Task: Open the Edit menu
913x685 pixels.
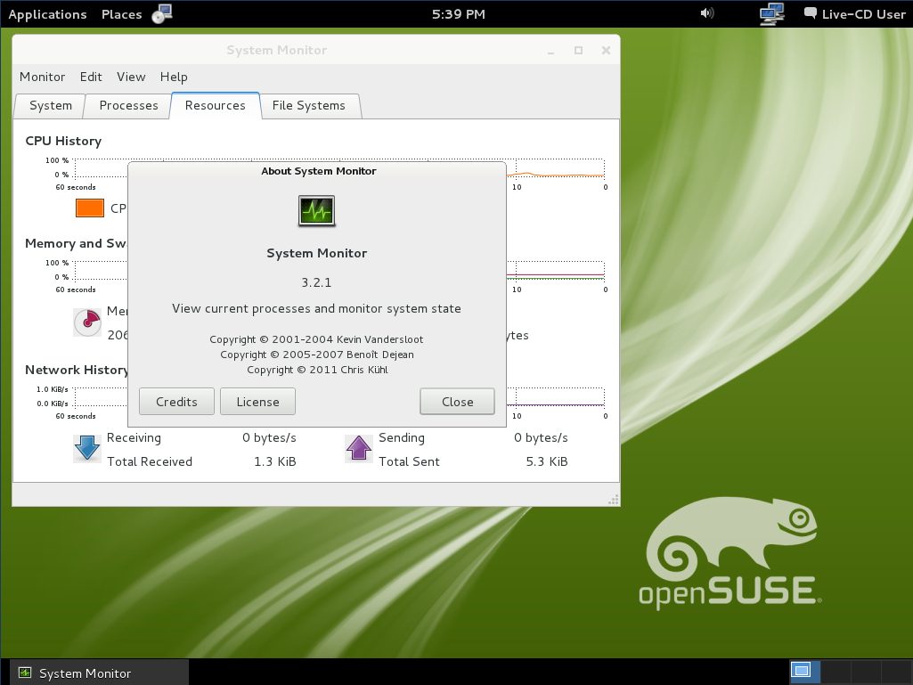Action: tap(91, 77)
